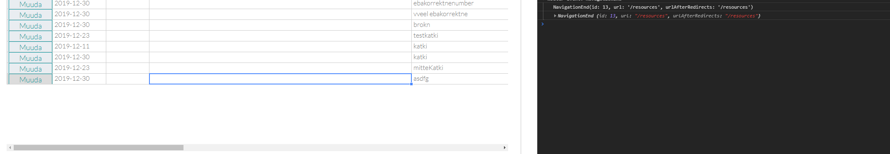Click Muuda button in the ebakorrektnenumber row
Screen dimensions: 890x154
pos(30,4)
